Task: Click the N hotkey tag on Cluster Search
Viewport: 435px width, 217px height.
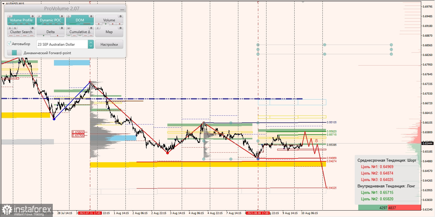Action: (16, 28)
